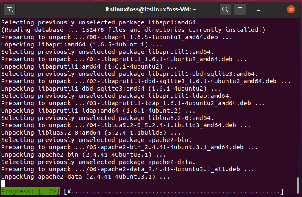Click the white terminal cursor block
The width and height of the screenshot is (302, 197).
(3, 184)
